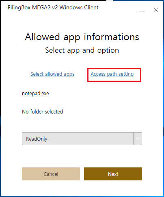Open the Select allowed apps link
164x197 pixels.
tap(52, 74)
